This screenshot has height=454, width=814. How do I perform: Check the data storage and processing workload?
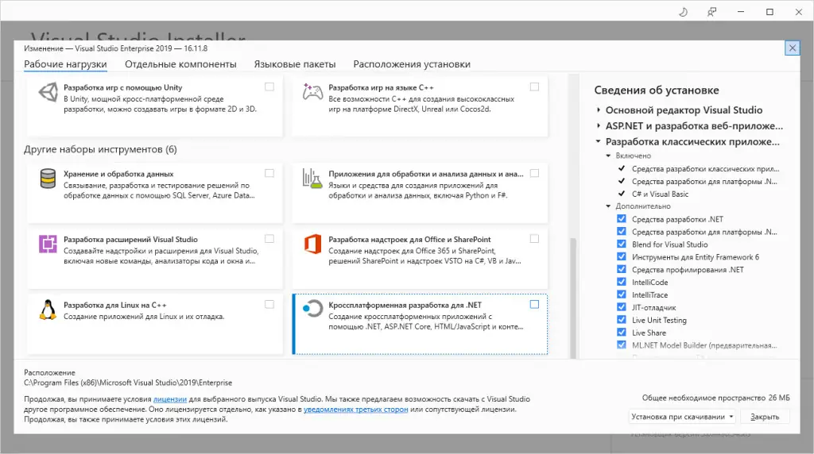[x=269, y=173]
